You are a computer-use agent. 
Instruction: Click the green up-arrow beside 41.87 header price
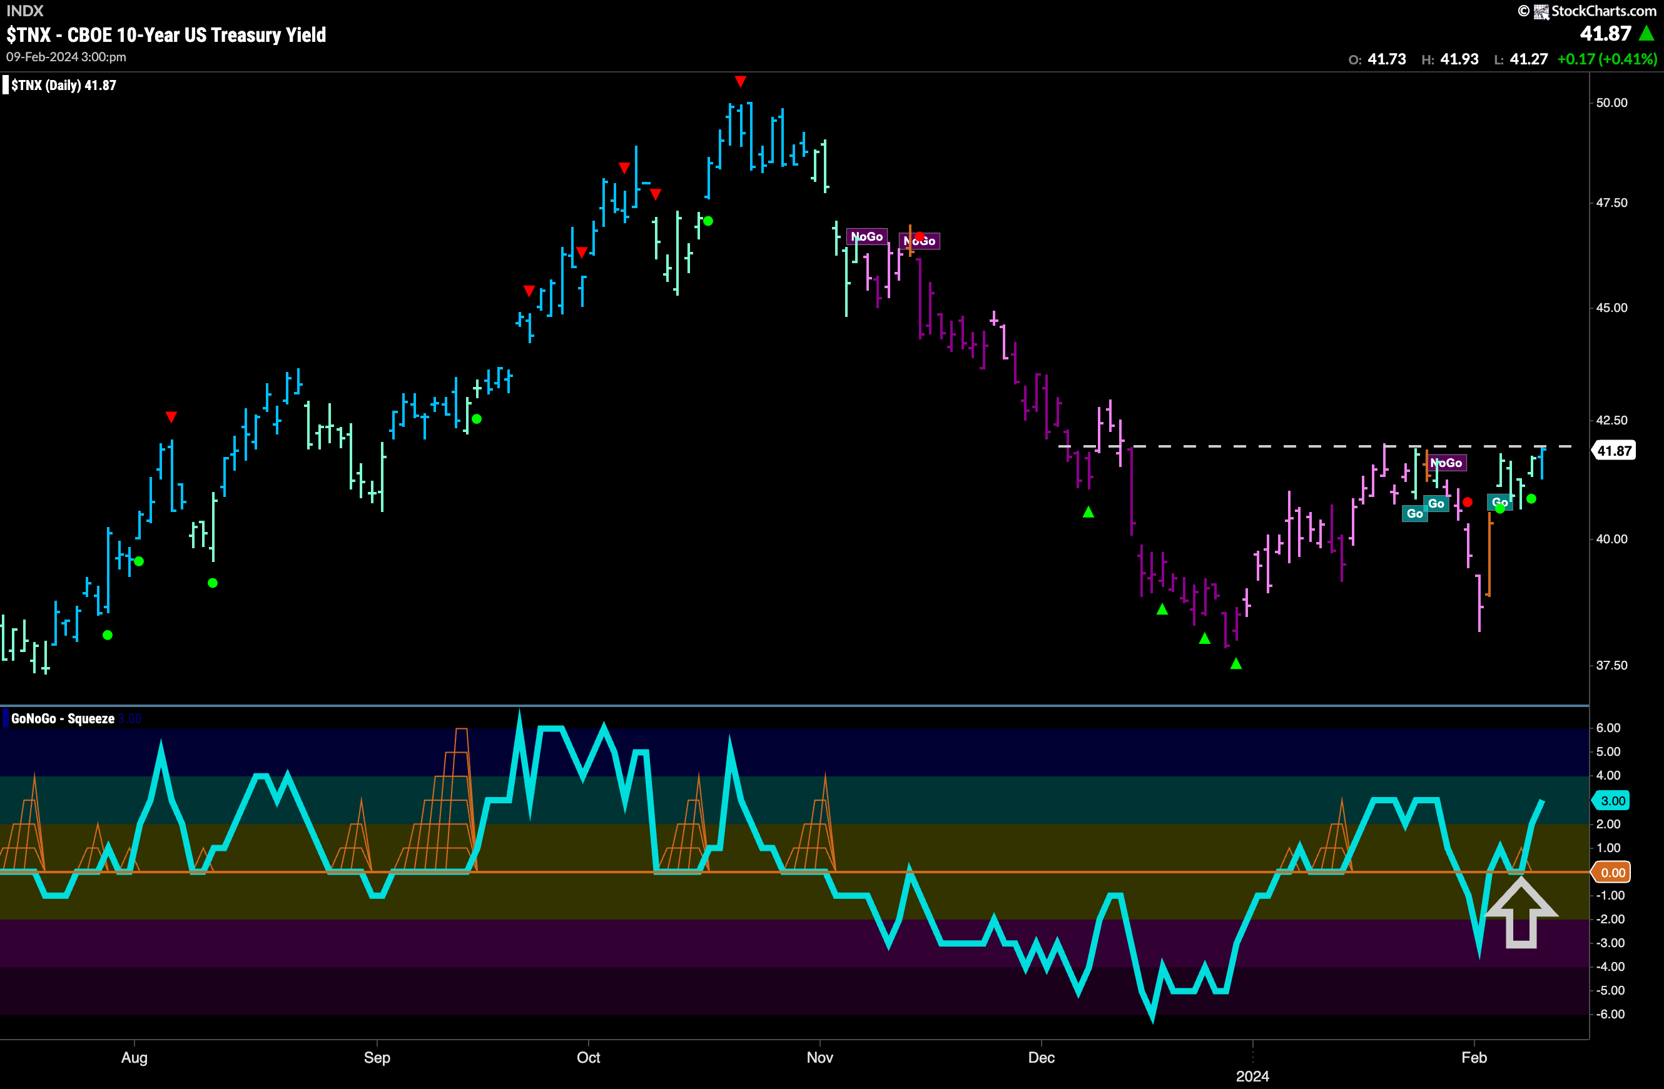pyautogui.click(x=1646, y=34)
